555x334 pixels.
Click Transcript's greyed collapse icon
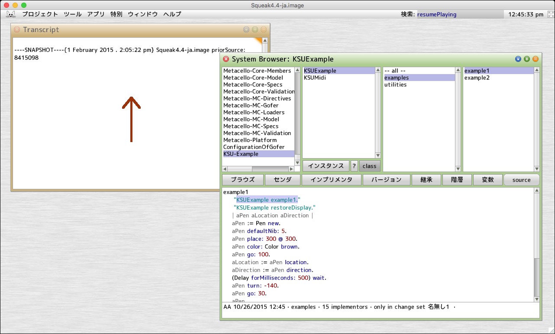(264, 30)
